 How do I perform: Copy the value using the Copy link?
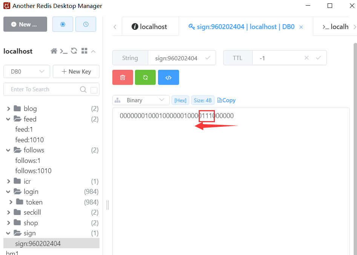227,100
